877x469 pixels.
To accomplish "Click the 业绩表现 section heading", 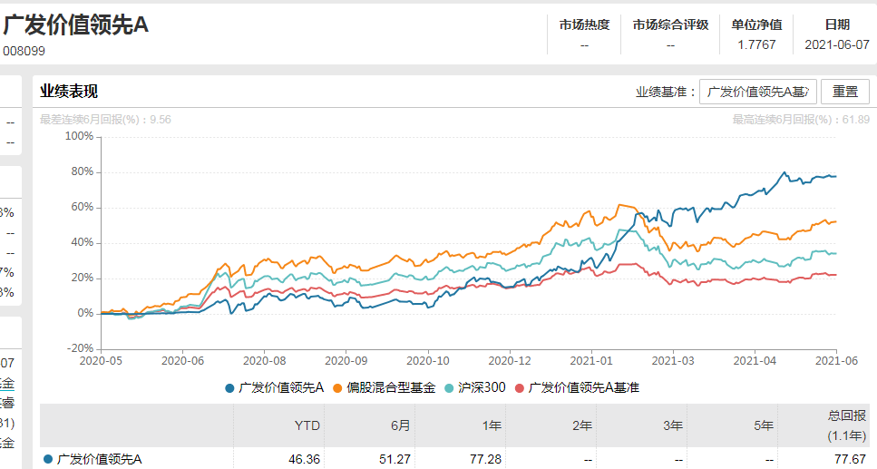I will [x=69, y=92].
